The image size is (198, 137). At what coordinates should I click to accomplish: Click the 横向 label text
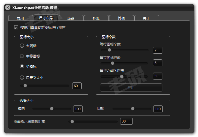coord(21,109)
